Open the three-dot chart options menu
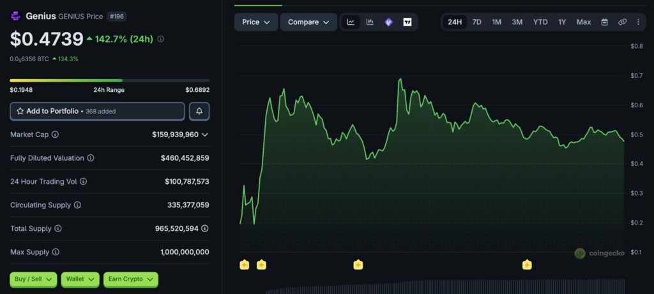Screen dimensions: 654x294 (x=638, y=22)
